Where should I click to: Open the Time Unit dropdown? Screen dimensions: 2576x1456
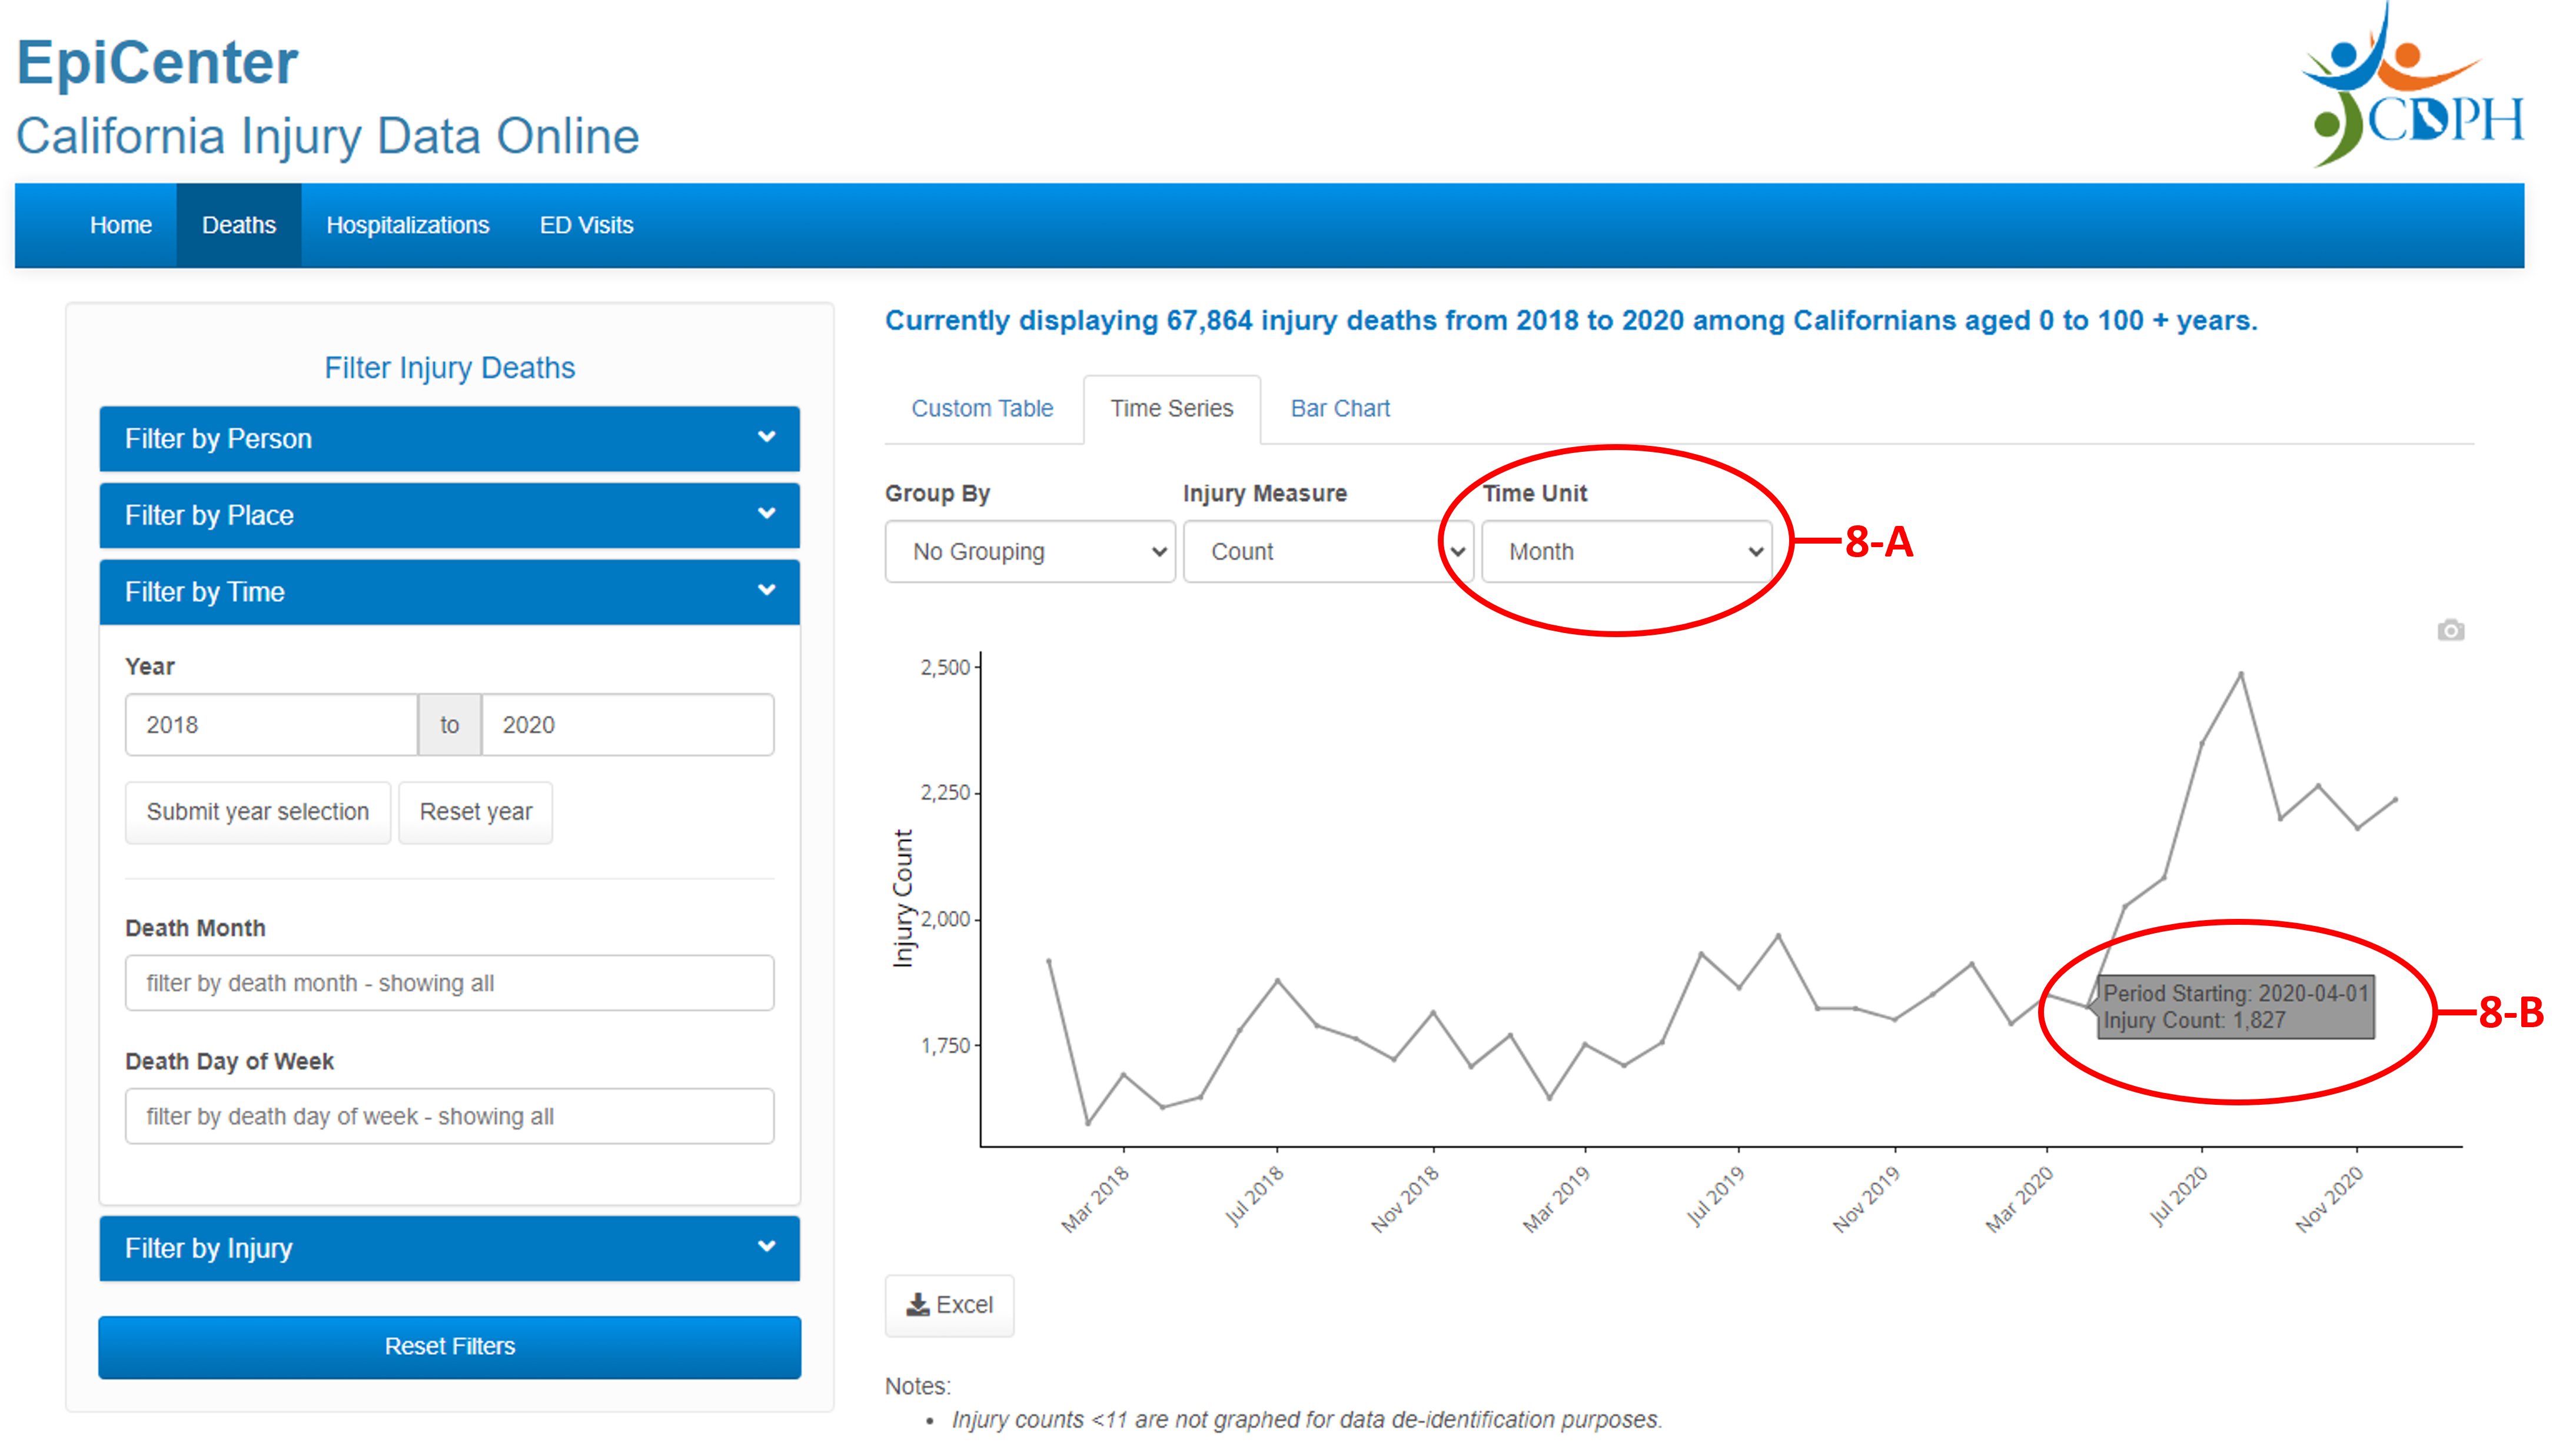[1626, 552]
